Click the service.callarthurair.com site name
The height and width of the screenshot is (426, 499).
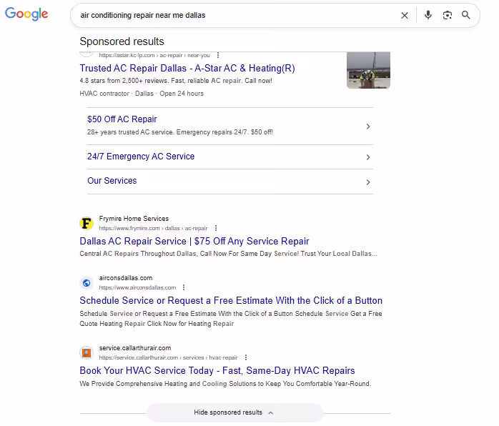[x=135, y=348]
